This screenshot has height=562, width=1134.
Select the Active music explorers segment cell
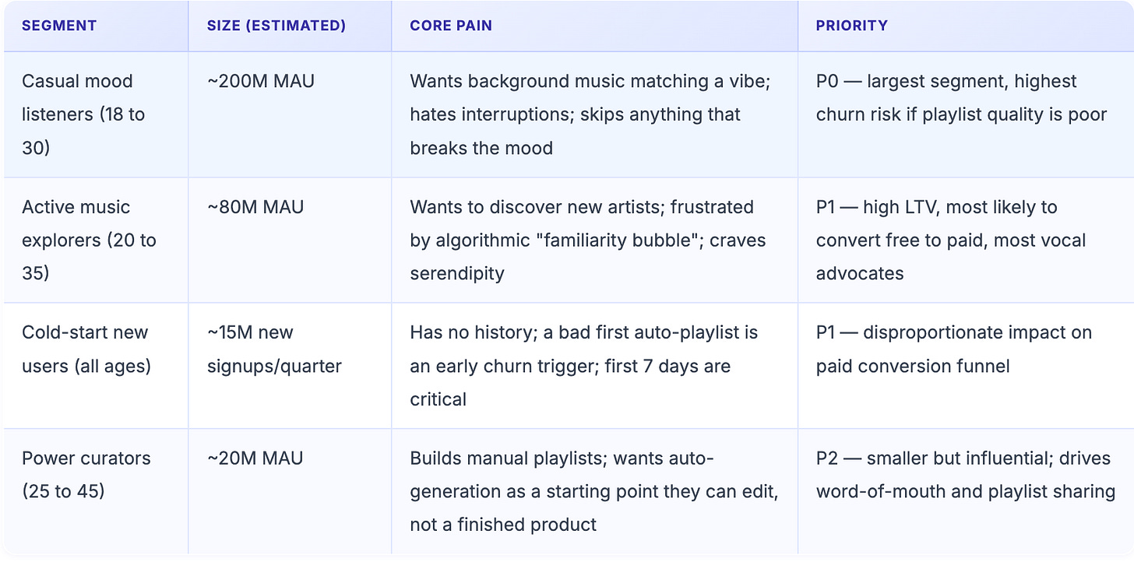[96, 240]
